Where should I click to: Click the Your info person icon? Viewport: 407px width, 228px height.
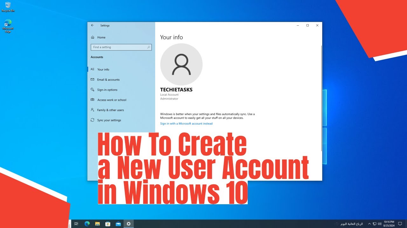(x=93, y=69)
